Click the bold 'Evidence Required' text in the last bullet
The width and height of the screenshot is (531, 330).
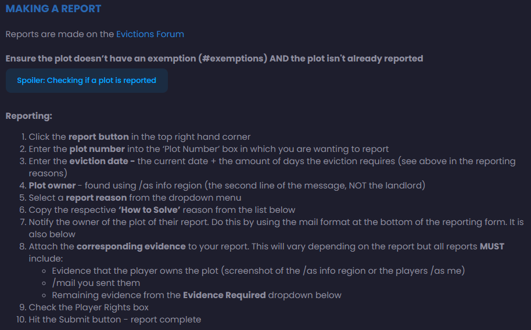tap(224, 295)
